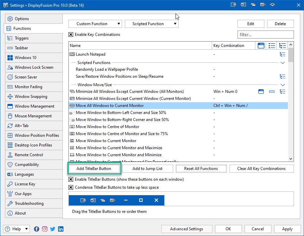
Task: Select the stacked-windows icon in the TitleBar Buttons preview
Action: coord(103,200)
